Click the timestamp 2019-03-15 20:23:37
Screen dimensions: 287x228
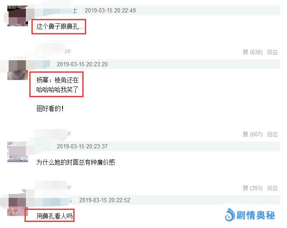click(x=82, y=146)
